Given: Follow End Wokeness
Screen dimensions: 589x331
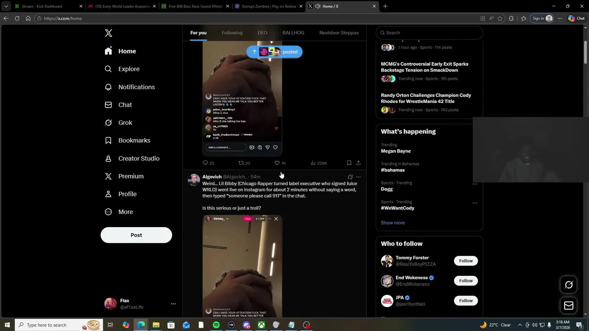Looking at the screenshot, I should click(466, 280).
